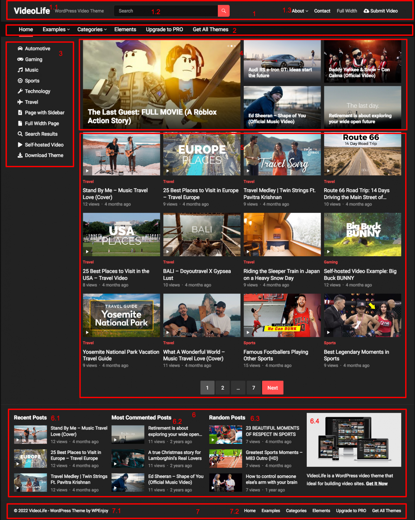Select the Page with Sidebar document icon
Viewport: 415px width, 520px height.
20,112
